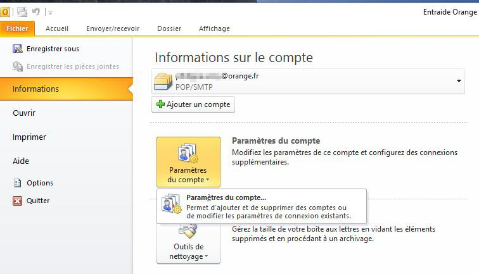Open the Envoyer/recevoir ribbon tab

pos(113,28)
